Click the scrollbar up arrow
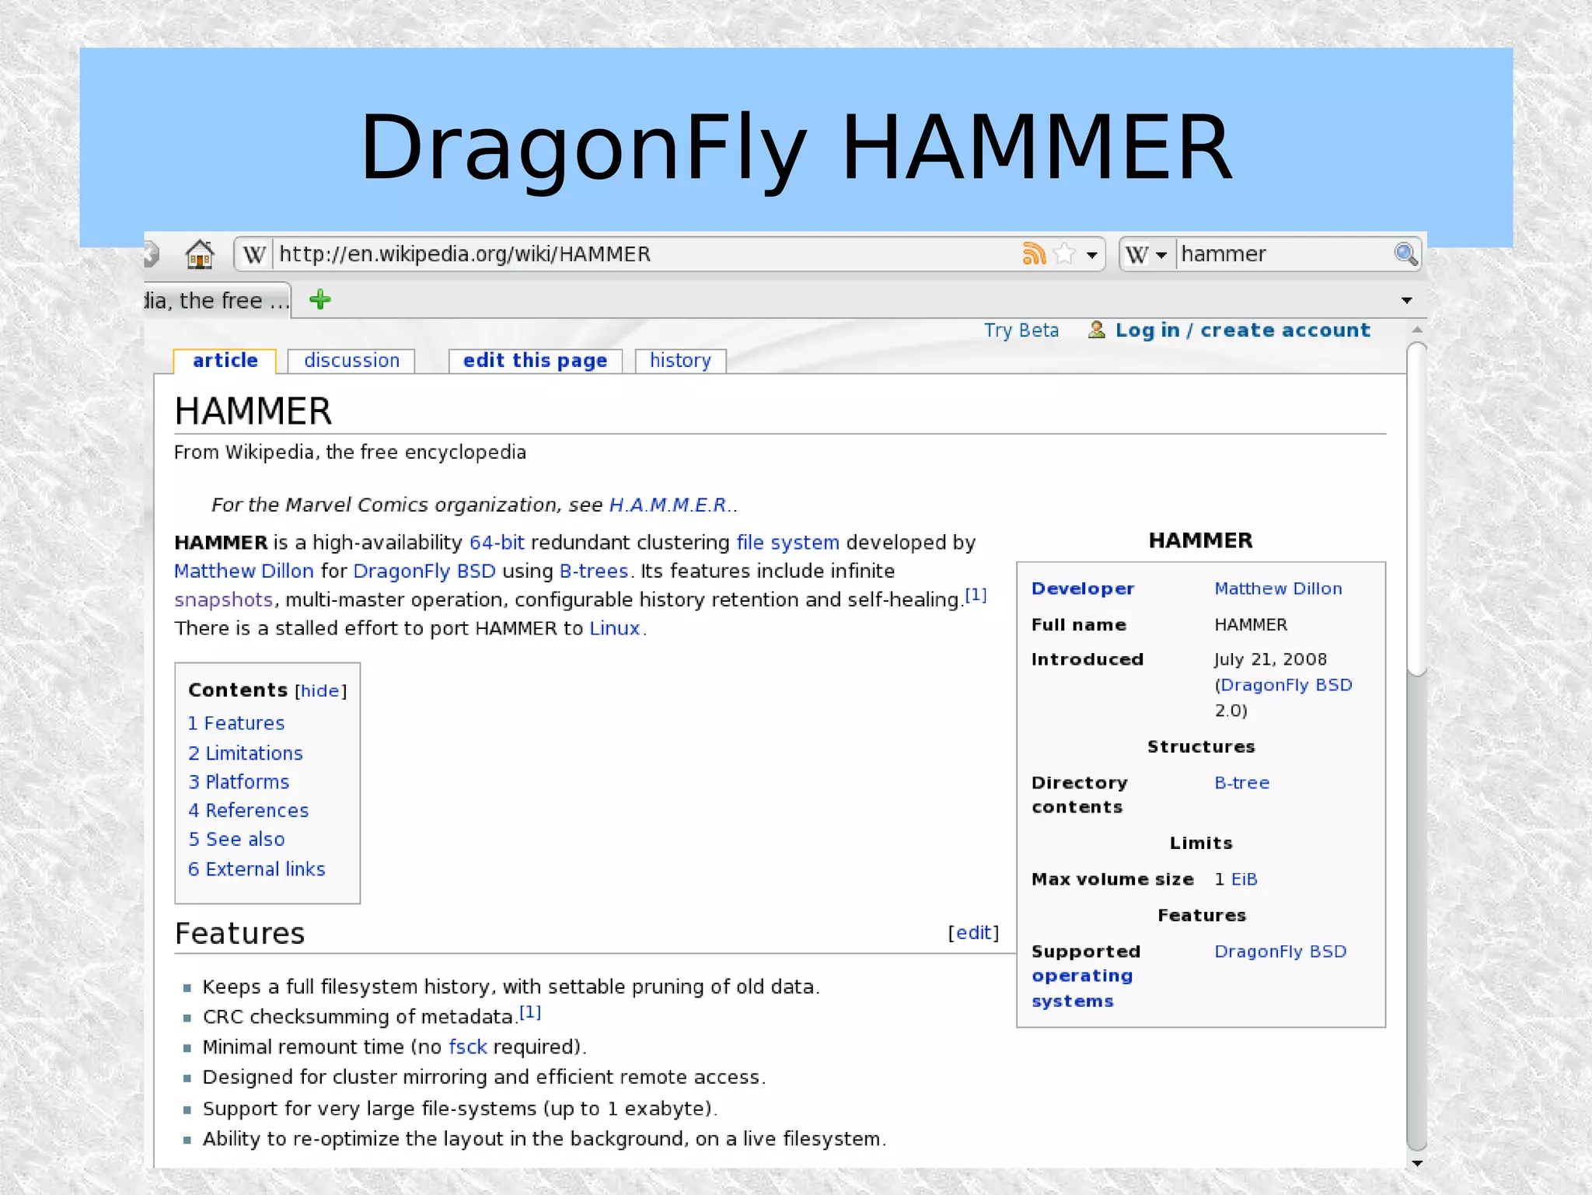 tap(1417, 330)
